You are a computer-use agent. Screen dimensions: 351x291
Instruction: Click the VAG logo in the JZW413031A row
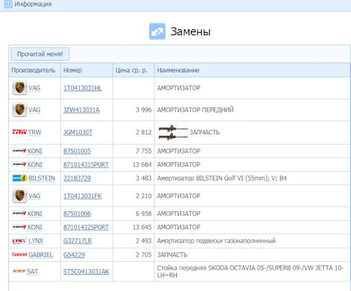tap(20, 110)
